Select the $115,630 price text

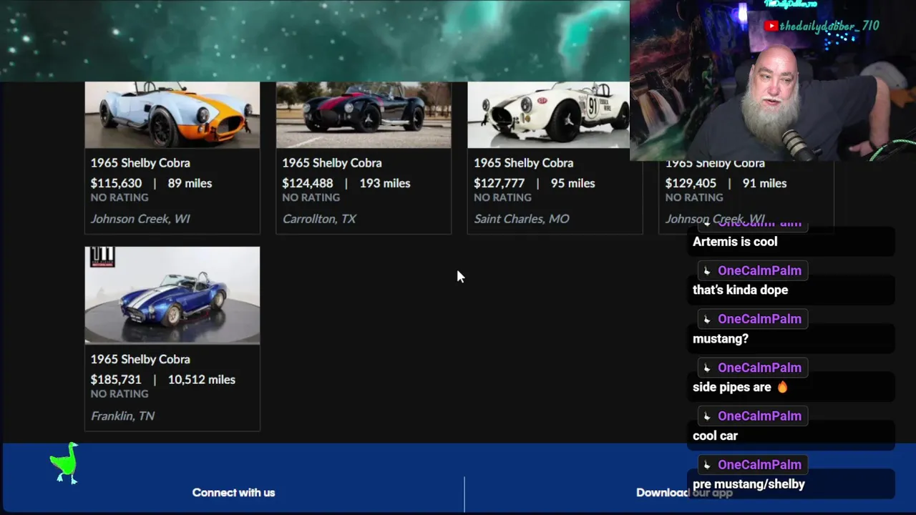pyautogui.click(x=116, y=183)
